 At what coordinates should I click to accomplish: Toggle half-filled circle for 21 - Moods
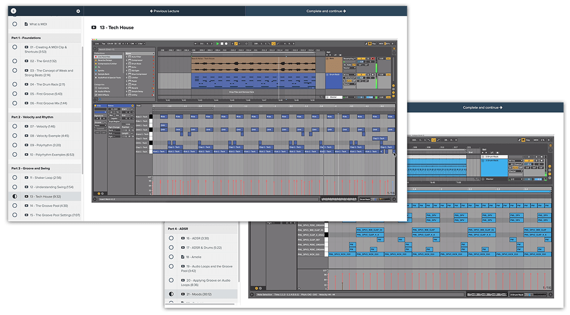[x=171, y=294]
